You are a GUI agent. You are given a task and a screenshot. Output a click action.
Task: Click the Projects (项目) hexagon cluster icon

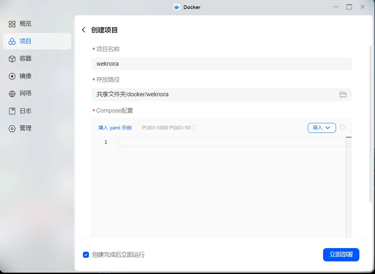[12, 42]
